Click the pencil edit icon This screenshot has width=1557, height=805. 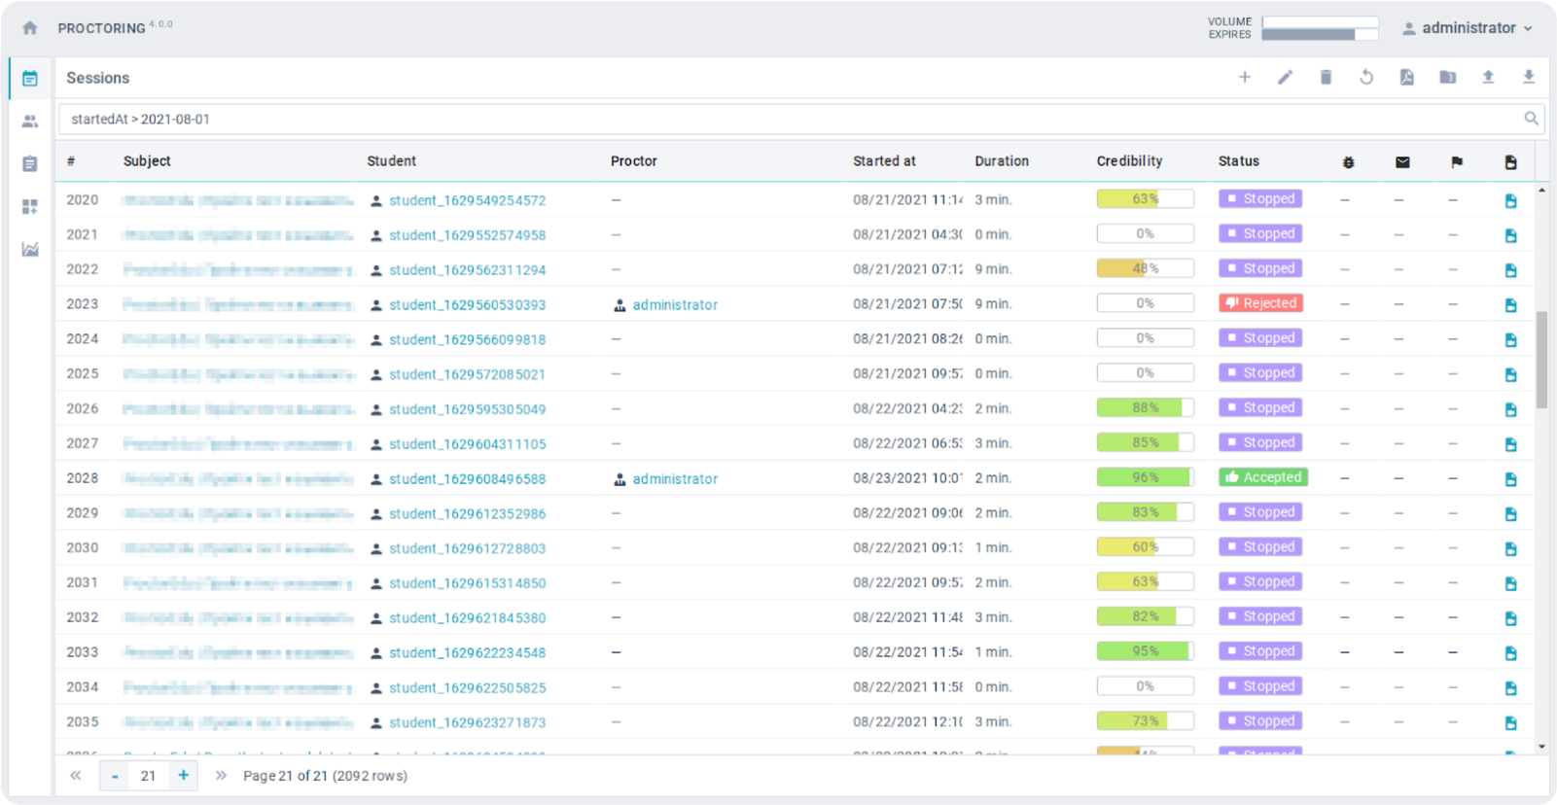1285,78
